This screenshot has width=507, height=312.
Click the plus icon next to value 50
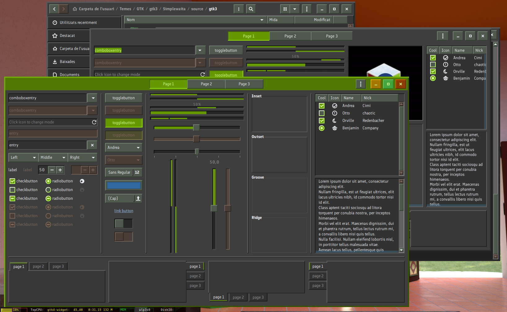point(60,170)
